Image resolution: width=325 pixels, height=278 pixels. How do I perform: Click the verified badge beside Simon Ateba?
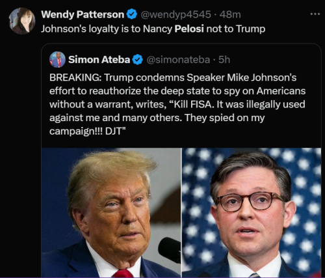tap(138, 60)
